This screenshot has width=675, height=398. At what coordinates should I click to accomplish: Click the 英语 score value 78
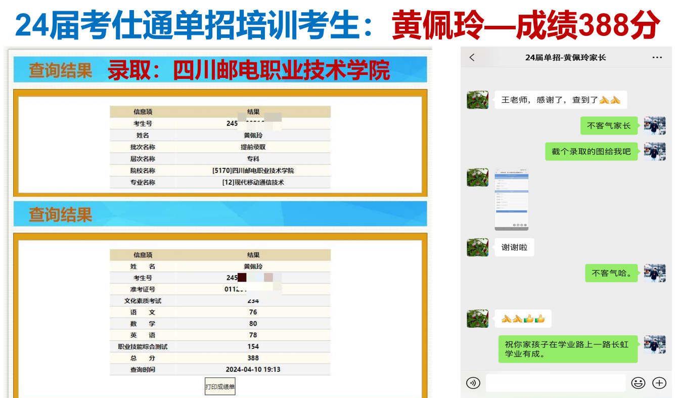pyautogui.click(x=253, y=335)
